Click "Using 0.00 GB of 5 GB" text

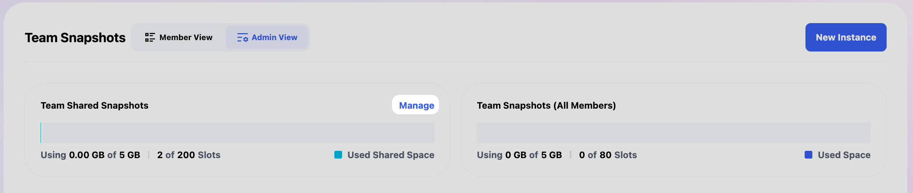coord(90,155)
